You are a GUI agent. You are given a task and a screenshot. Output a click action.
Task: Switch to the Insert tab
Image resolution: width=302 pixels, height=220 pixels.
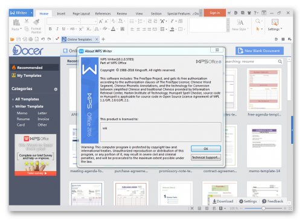coord(61,13)
